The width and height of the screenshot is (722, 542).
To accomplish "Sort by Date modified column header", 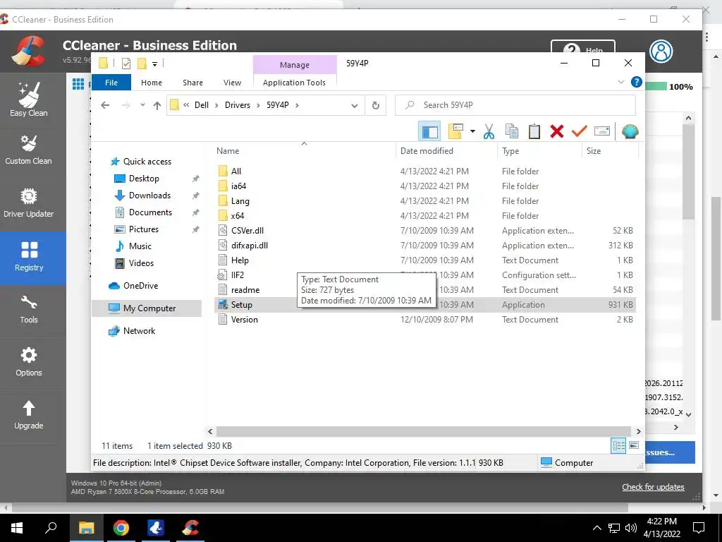I will point(446,151).
